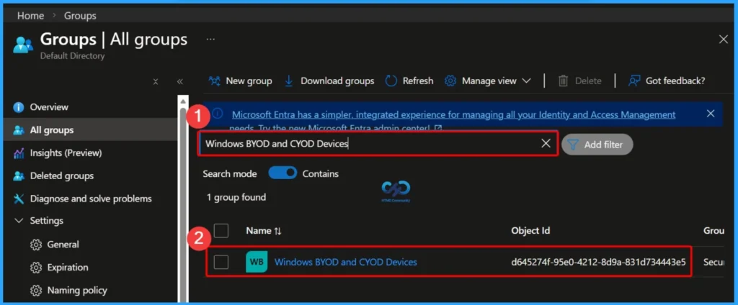Check the select-all checkbox in header

click(221, 231)
